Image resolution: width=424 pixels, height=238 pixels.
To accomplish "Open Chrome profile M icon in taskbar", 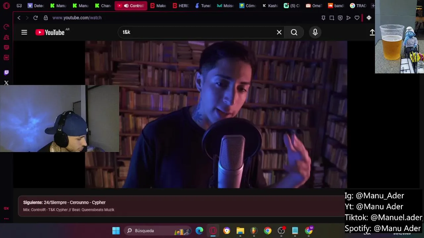I will click(x=309, y=231).
